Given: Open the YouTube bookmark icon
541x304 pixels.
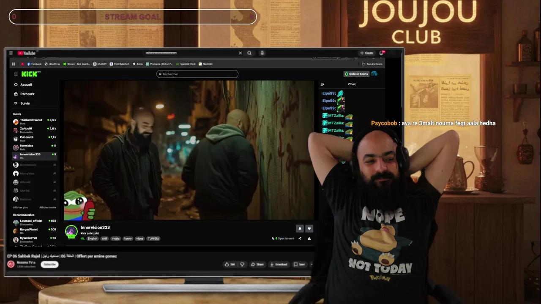Looking at the screenshot, I should (x=22, y=64).
